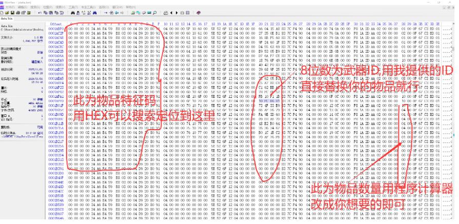Click the Copy block toolbar icon
Image resolution: width=459 pixels, height=224 pixels.
[45, 13]
